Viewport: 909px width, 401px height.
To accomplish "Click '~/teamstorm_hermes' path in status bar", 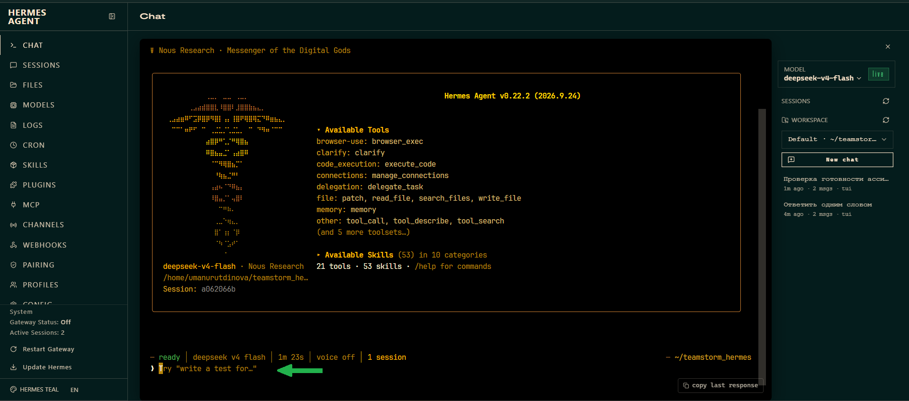I will coord(713,357).
